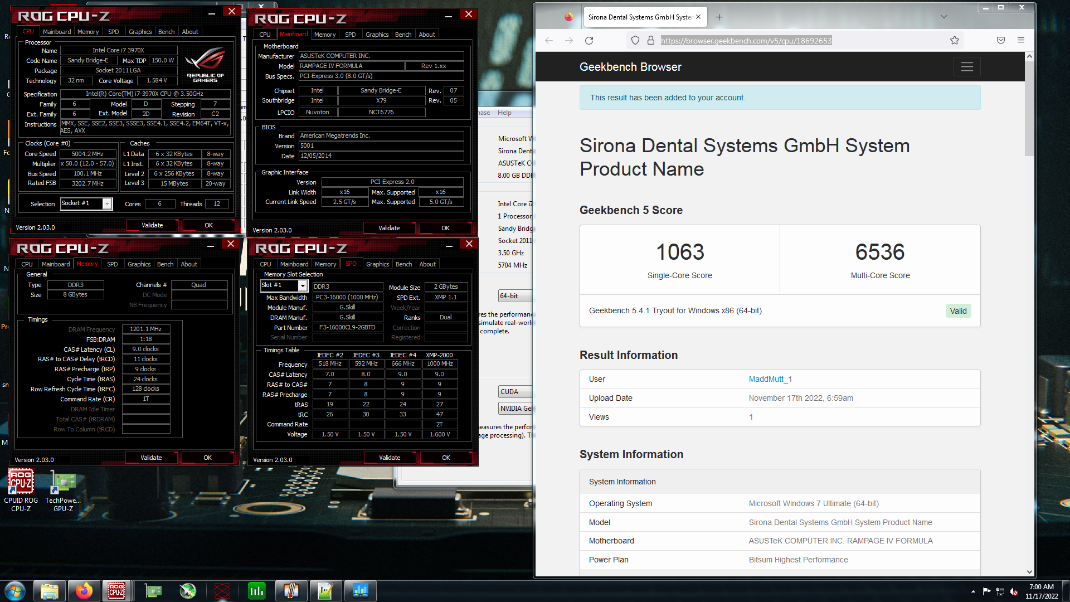1070x602 pixels.
Task: Open Firefox tracking protection shield
Action: [x=635, y=40]
